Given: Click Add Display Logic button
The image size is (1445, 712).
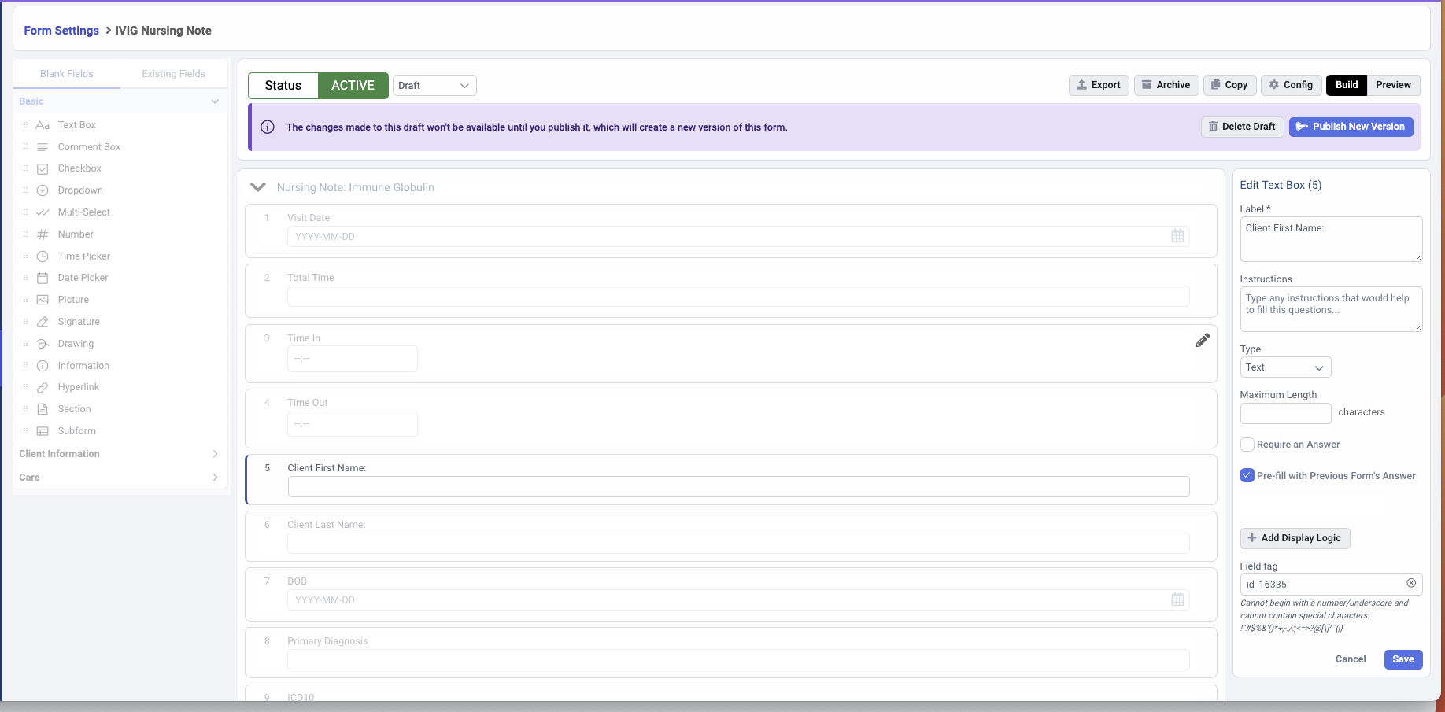Looking at the screenshot, I should 1295,538.
